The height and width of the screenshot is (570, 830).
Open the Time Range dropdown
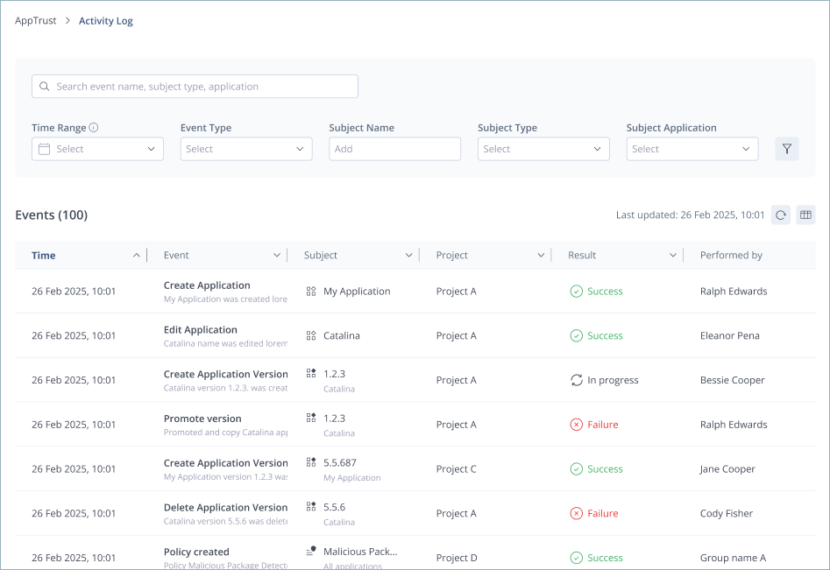coord(97,149)
